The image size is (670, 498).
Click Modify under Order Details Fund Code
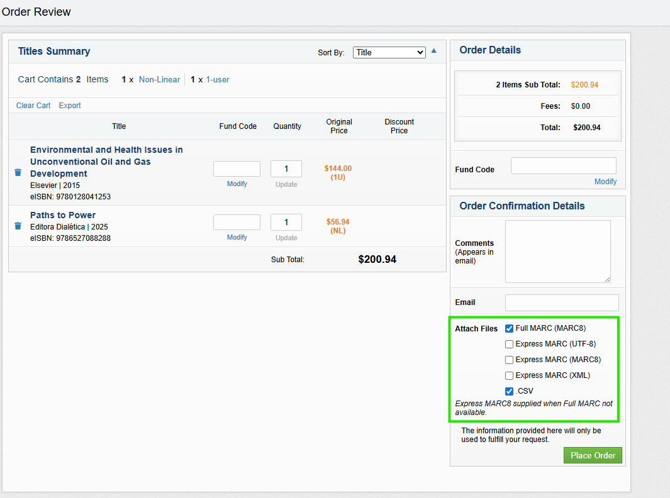[x=605, y=182]
